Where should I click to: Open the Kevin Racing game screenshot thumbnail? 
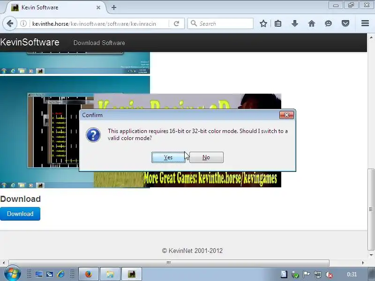tap(39, 132)
